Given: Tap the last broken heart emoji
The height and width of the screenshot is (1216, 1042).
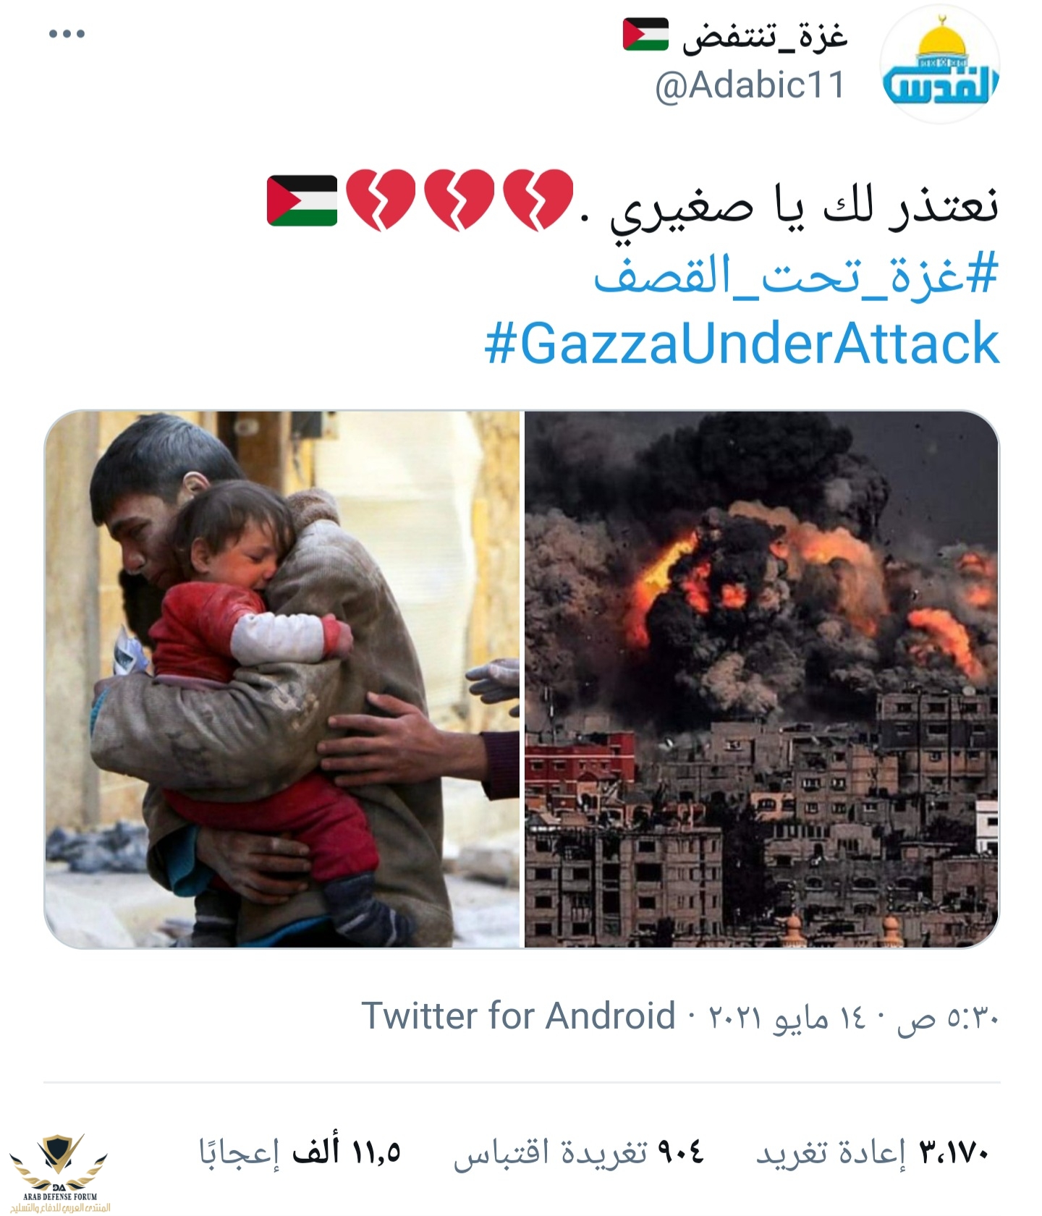Looking at the screenshot, I should [x=381, y=200].
